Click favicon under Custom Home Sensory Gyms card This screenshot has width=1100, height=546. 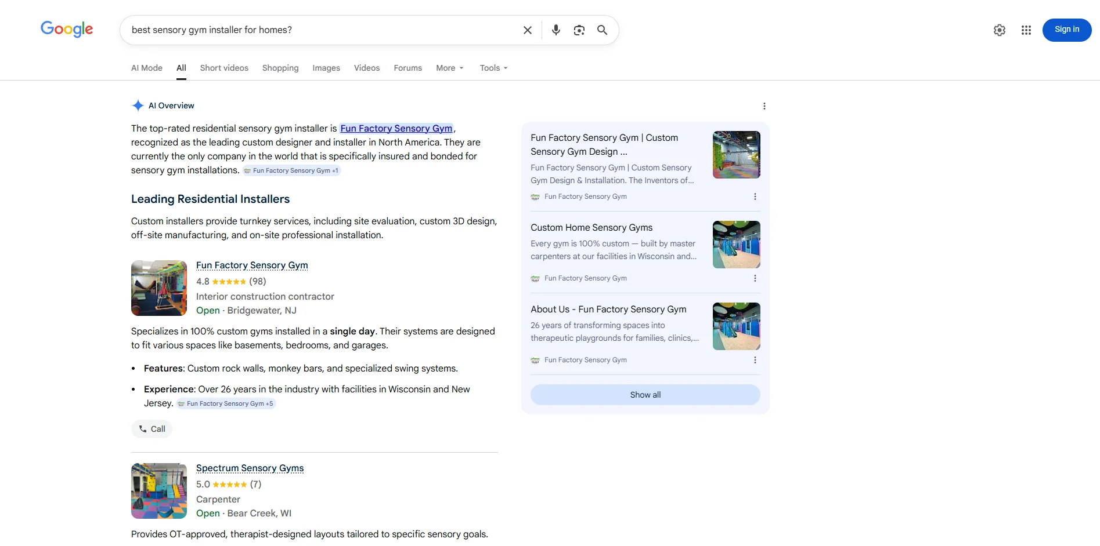535,279
